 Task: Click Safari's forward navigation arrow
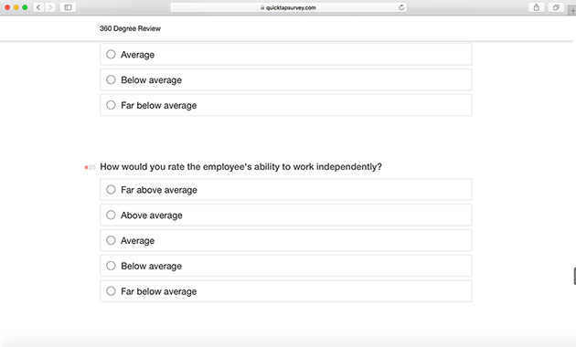pos(50,7)
